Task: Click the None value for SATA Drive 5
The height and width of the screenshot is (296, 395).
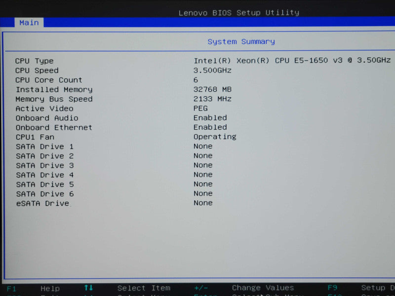Action: [203, 184]
